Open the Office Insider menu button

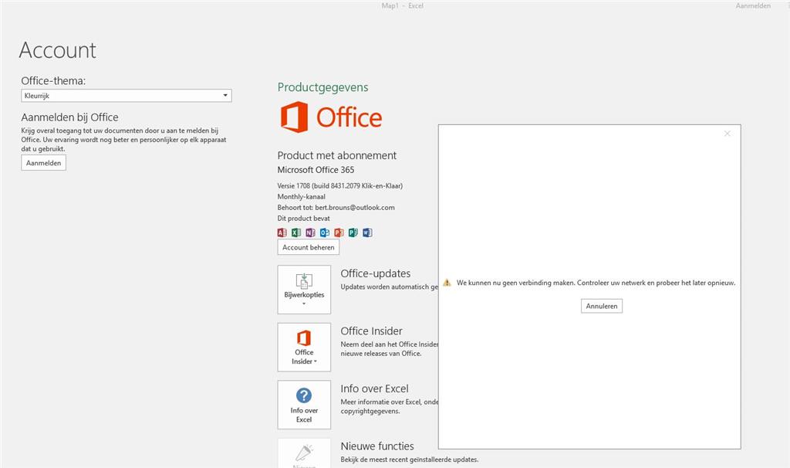[304, 348]
